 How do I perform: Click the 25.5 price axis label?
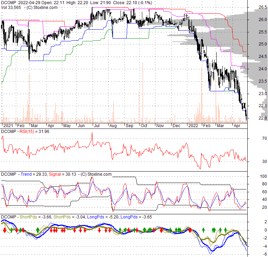tap(263, 32)
